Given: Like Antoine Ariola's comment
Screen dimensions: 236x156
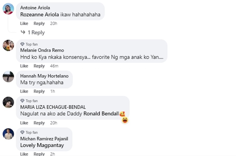Looking at the screenshot, I should [24, 24].
